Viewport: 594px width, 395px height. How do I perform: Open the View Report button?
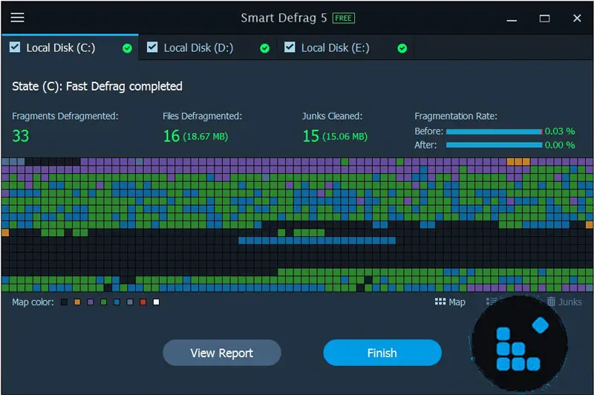222,353
